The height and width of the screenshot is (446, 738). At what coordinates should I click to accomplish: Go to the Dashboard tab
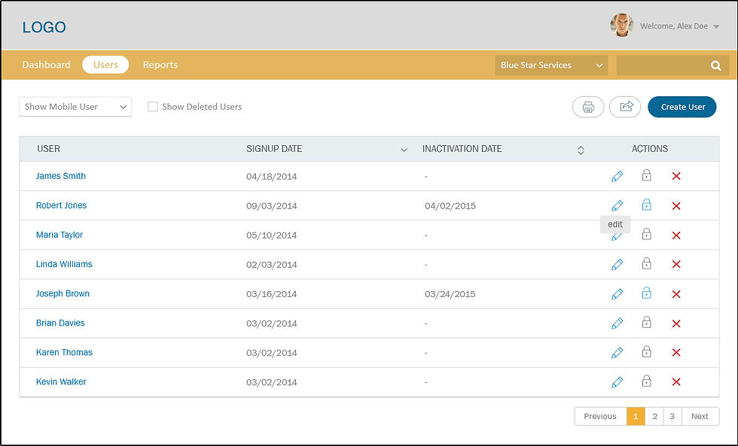[46, 65]
